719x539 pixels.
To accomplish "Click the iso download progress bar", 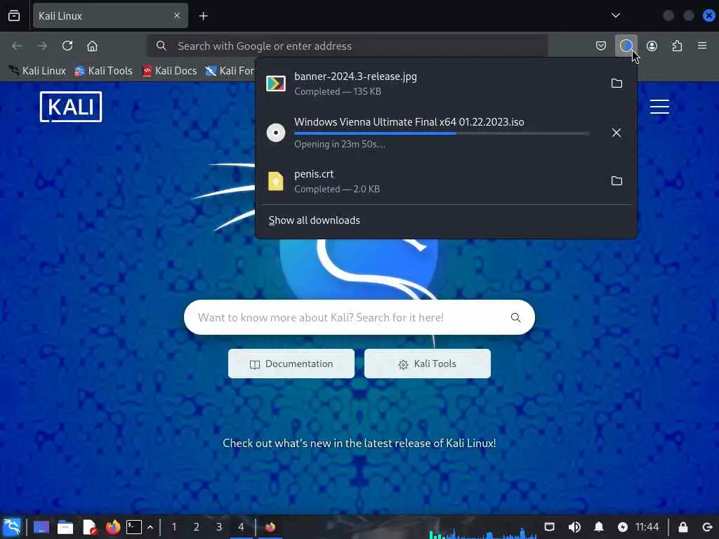I will (442, 133).
